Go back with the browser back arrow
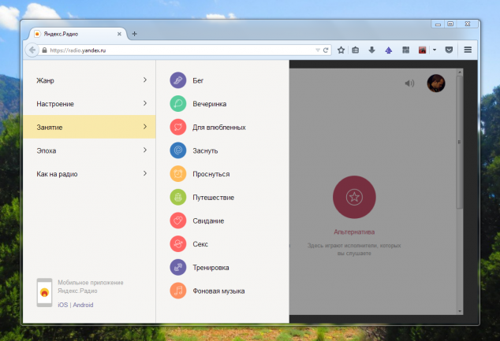This screenshot has width=500, height=341. 32,50
